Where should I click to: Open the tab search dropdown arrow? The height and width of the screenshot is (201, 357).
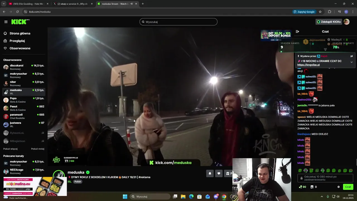coord(4,4)
